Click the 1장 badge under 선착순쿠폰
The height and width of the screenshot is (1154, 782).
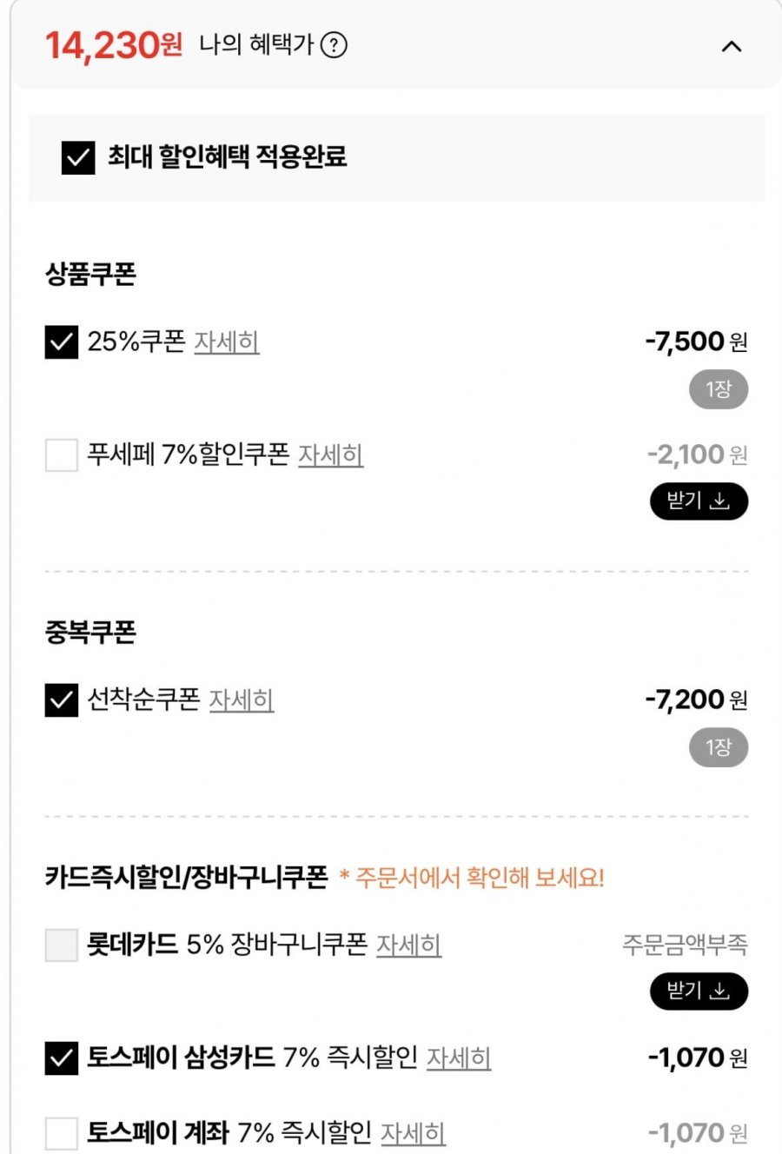click(719, 748)
